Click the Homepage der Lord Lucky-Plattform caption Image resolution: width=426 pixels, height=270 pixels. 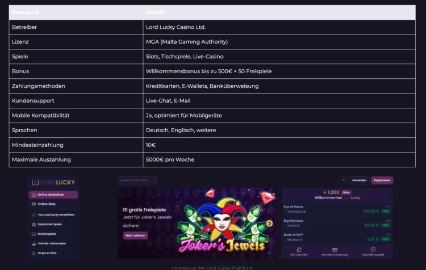point(212,268)
